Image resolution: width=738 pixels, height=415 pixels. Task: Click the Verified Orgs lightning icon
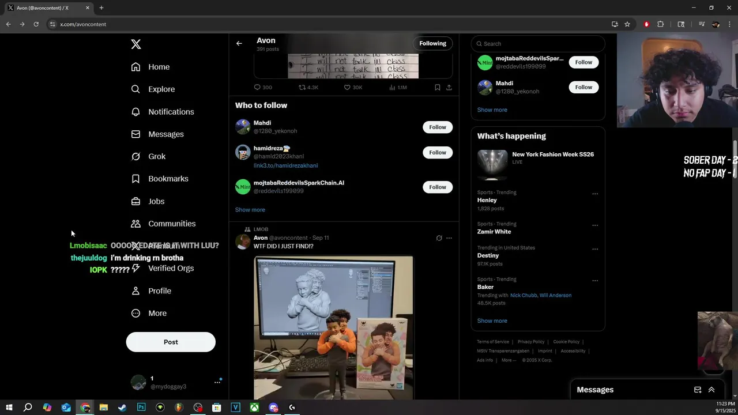pos(135,268)
